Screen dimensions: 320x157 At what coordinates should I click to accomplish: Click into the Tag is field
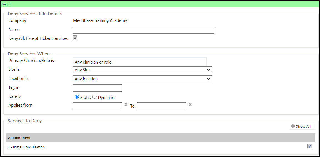tap(97, 88)
